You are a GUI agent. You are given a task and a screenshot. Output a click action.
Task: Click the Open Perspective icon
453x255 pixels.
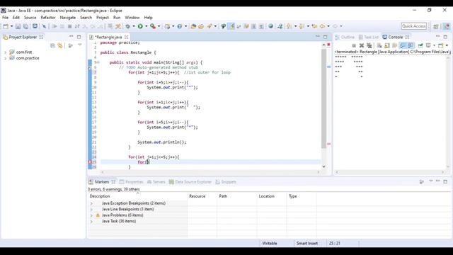point(436,26)
